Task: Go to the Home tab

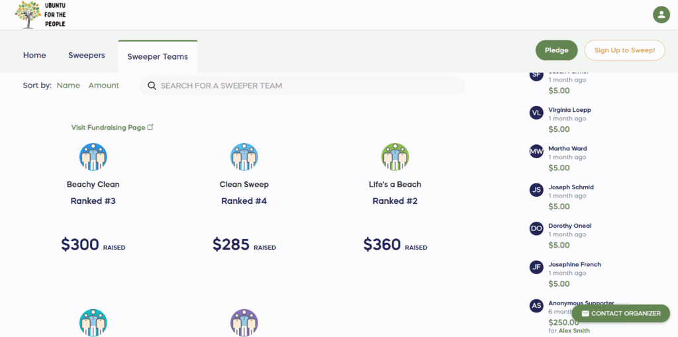Action: (x=34, y=56)
